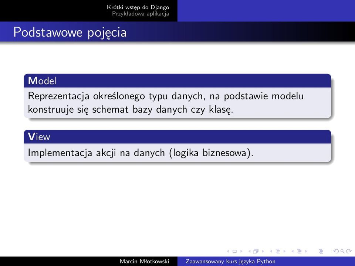Click the text 'Reprezentacja określonego typu danych'

pyautogui.click(x=115, y=96)
